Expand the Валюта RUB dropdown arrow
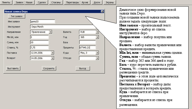Screen dimensions: 192x109 pos(97,32)
